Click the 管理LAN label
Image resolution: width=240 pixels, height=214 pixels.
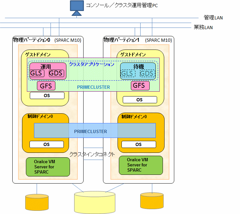click(213, 17)
